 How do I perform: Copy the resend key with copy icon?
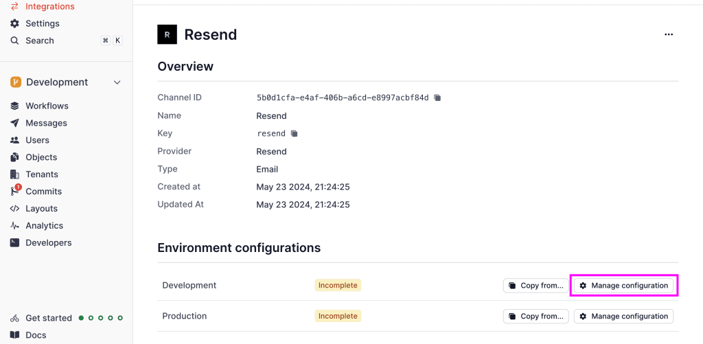click(x=294, y=133)
